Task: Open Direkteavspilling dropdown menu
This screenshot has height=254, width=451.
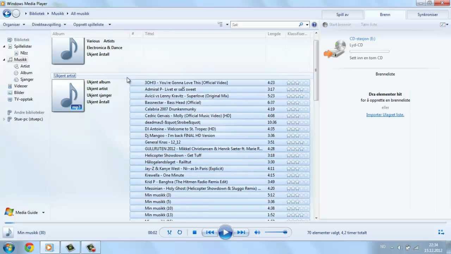Action: click(49, 25)
